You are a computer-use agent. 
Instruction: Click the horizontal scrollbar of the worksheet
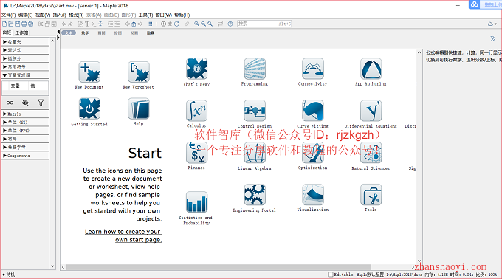219,267
